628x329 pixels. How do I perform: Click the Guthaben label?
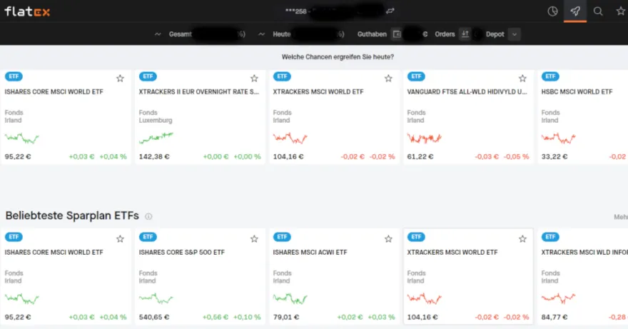[x=372, y=34]
